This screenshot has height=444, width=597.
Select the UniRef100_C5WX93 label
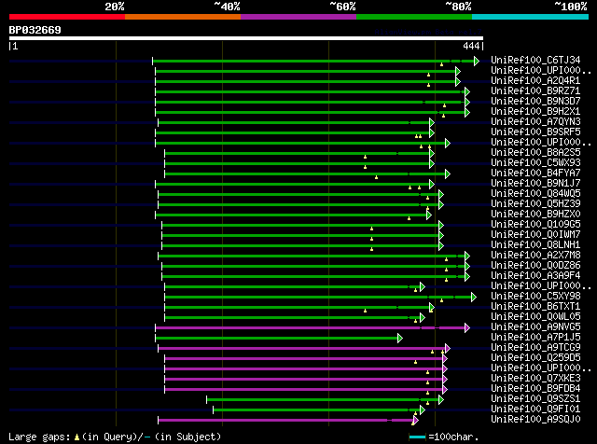click(x=535, y=162)
